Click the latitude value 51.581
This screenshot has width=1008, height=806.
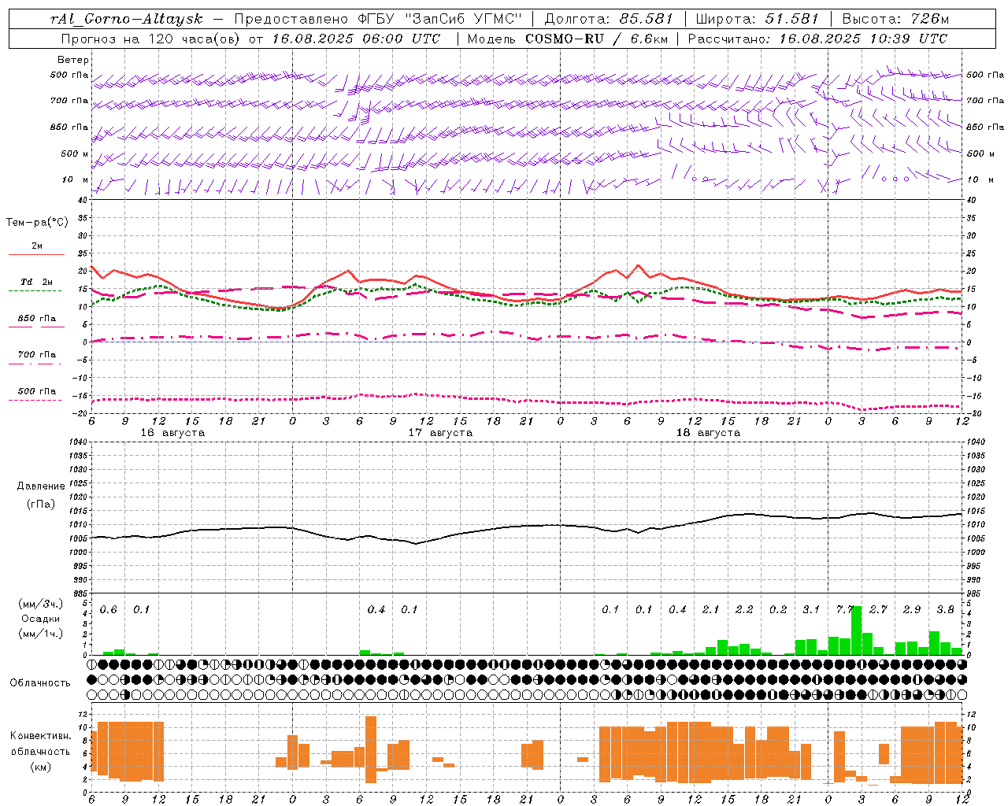coord(791,19)
